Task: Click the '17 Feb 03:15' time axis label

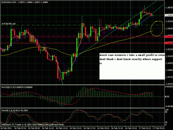Action: [x=159, y=128]
